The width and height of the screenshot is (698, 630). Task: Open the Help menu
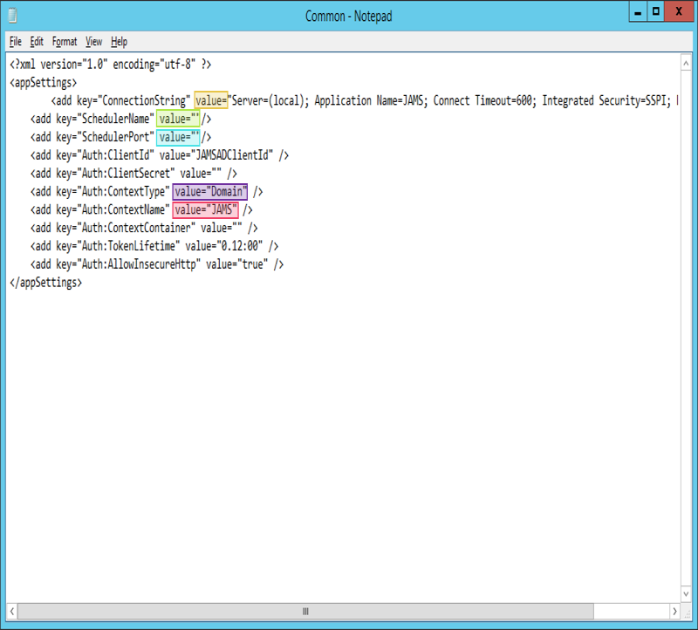[x=120, y=42]
